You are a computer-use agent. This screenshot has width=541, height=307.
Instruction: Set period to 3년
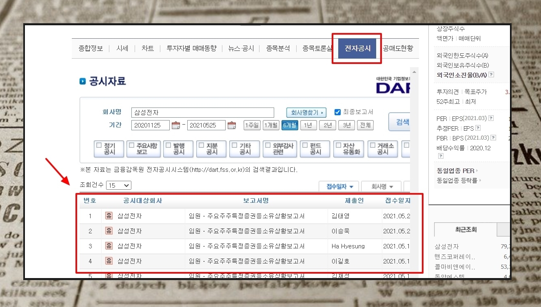(346, 125)
